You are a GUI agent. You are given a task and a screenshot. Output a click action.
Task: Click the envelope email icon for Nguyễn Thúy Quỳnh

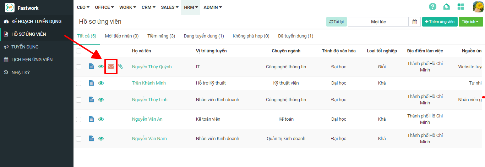coord(111,67)
